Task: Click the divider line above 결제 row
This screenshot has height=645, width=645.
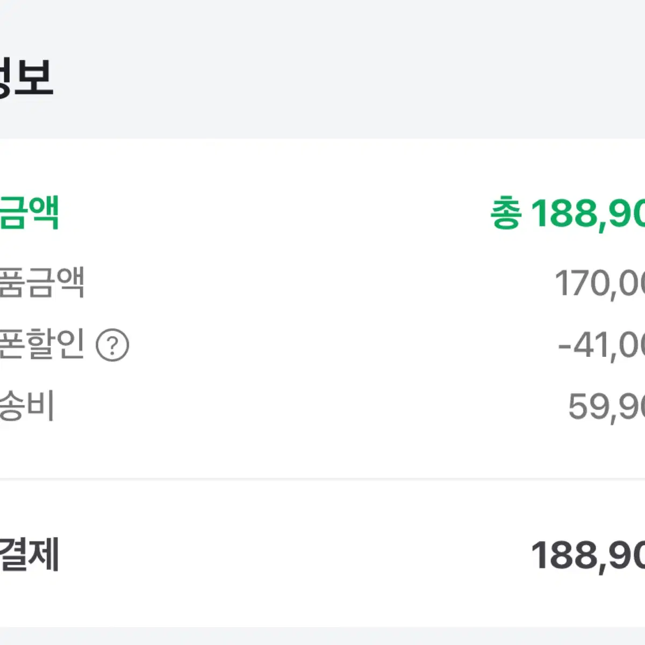Action: (x=322, y=478)
